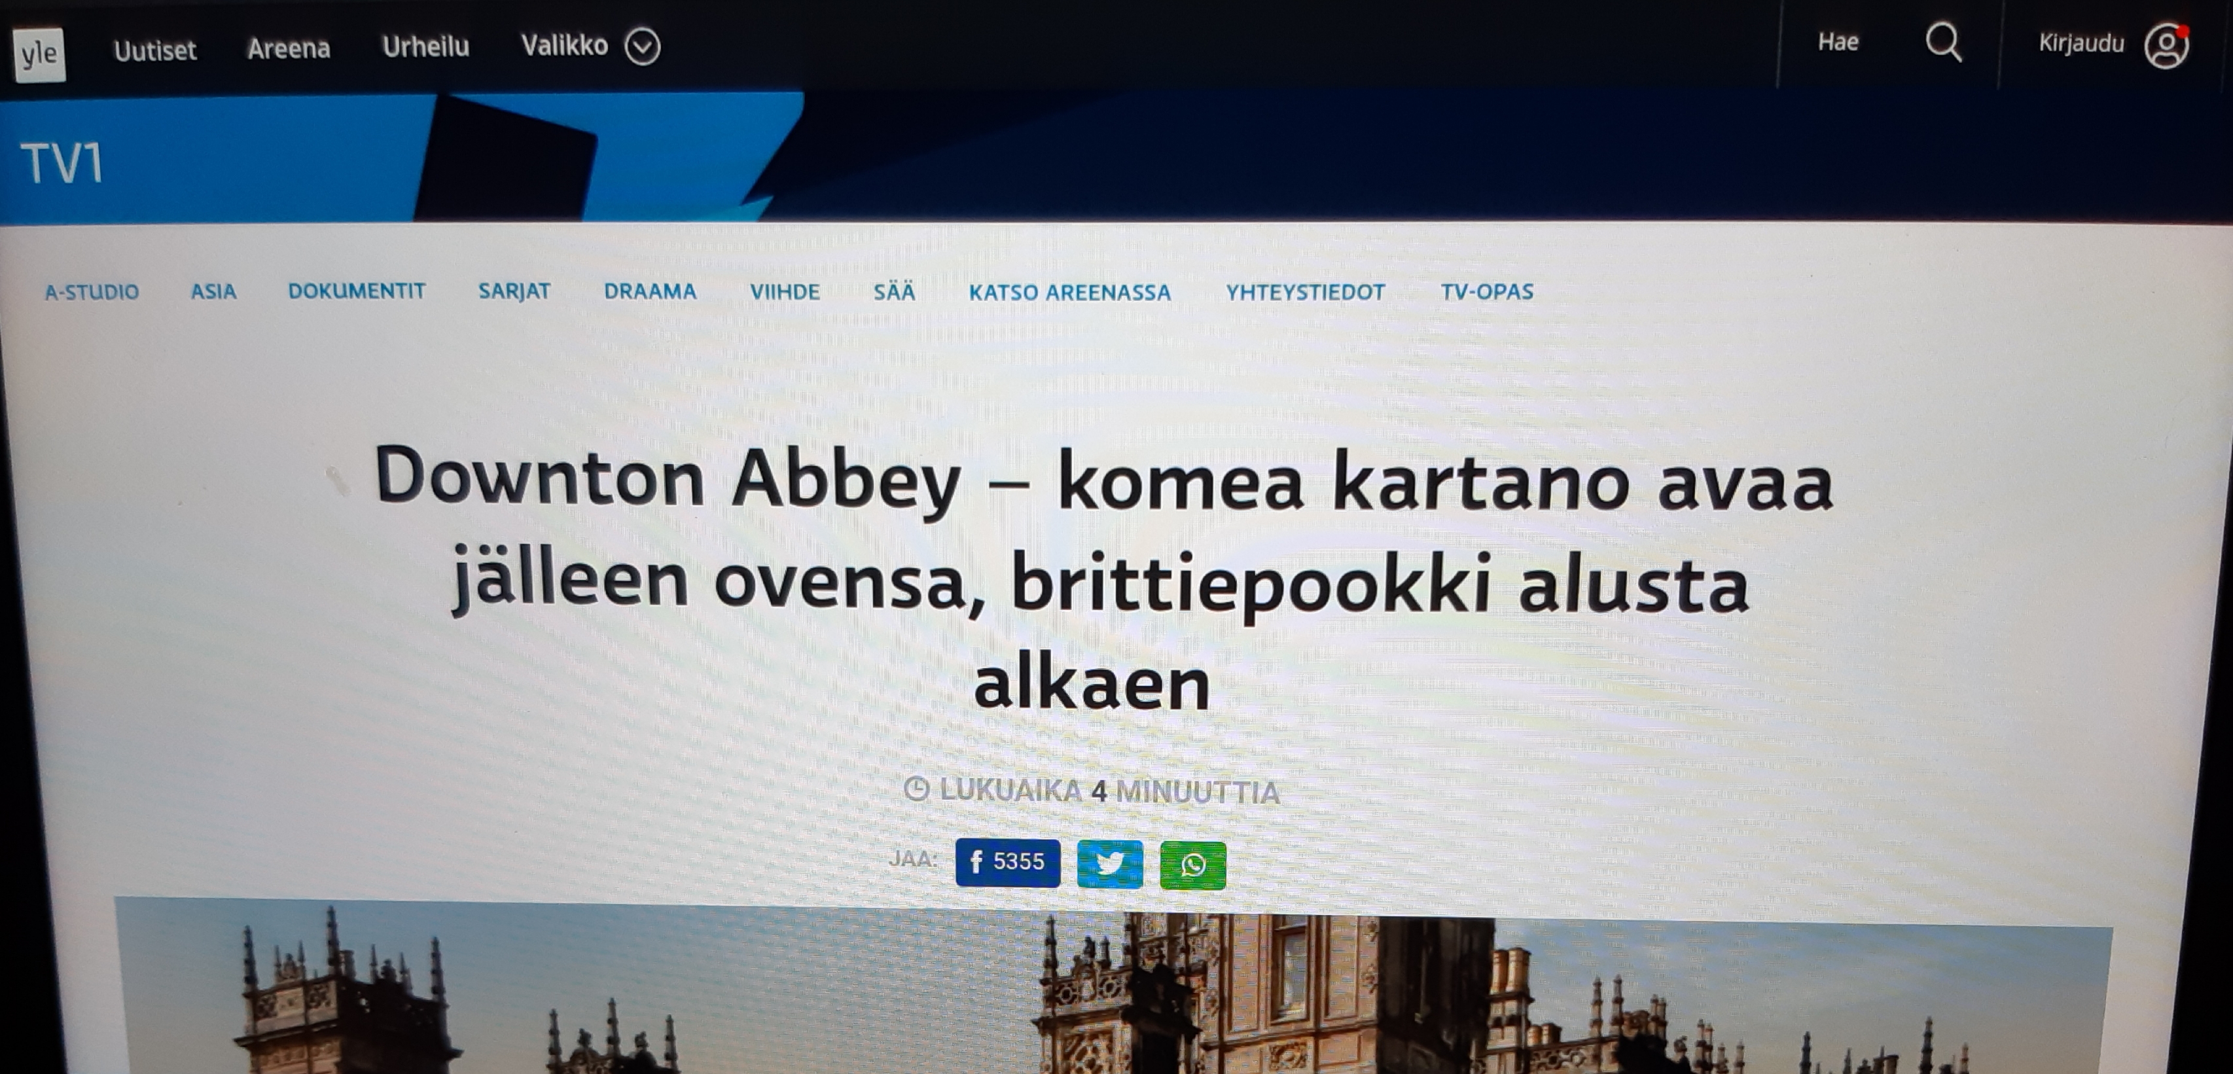
Task: Expand the Valikko dropdown chevron
Action: tap(642, 46)
